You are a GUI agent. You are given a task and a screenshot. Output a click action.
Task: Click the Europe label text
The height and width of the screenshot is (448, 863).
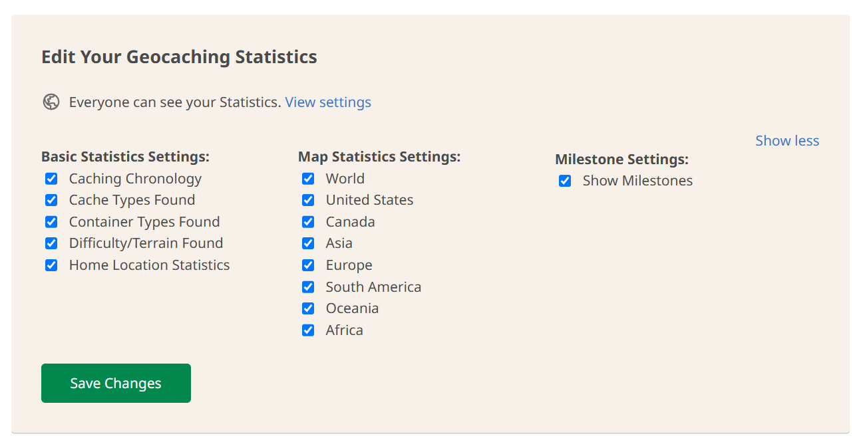point(349,265)
